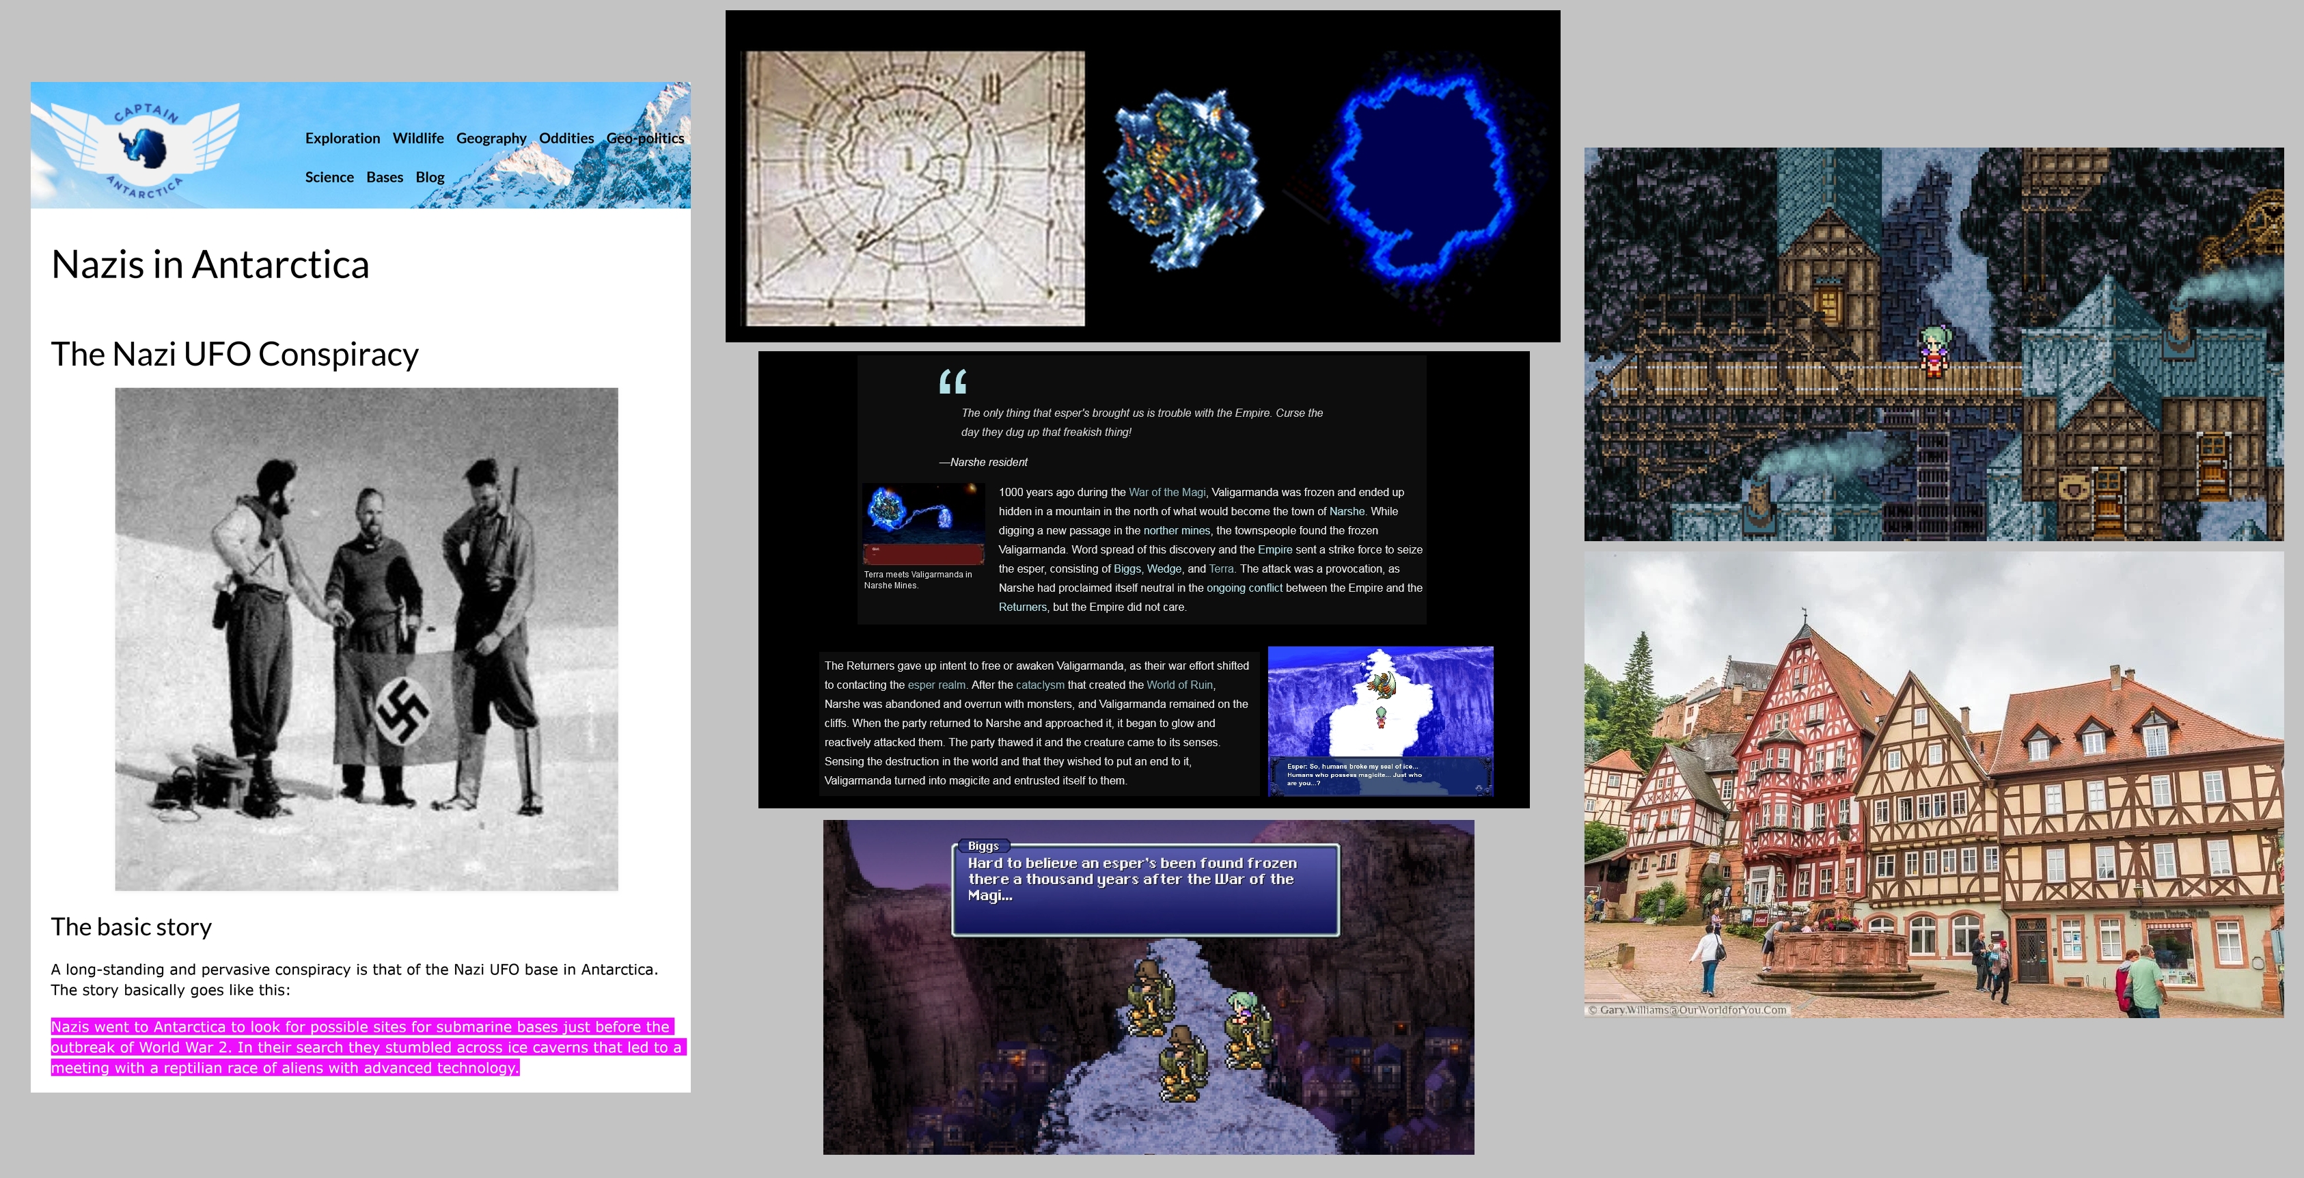
Task: Click the old Antarctica map image
Action: pos(914,188)
